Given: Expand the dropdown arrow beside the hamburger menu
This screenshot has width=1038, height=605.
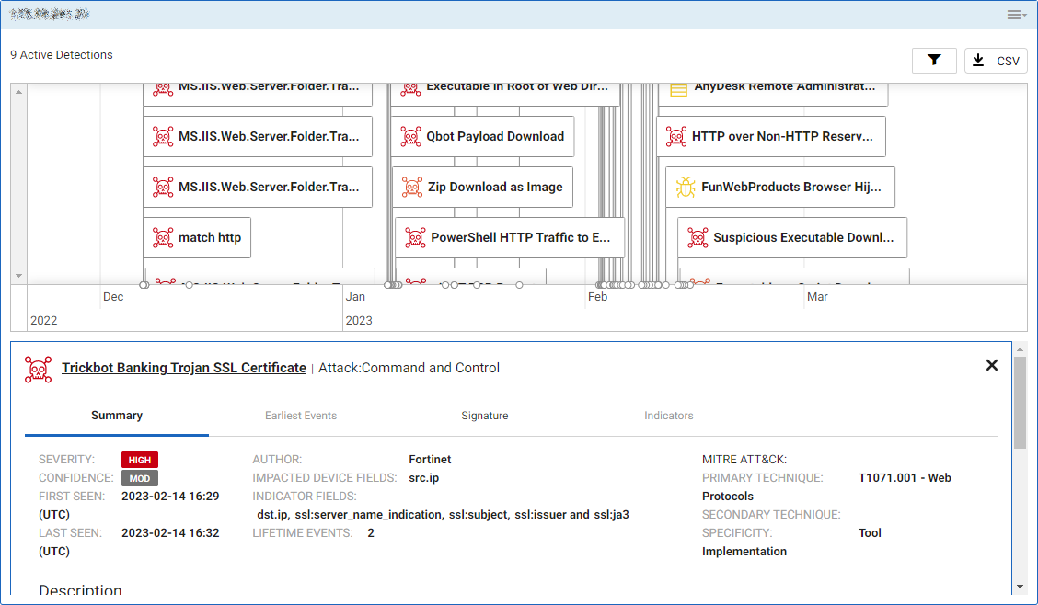Looking at the screenshot, I should 1023,16.
